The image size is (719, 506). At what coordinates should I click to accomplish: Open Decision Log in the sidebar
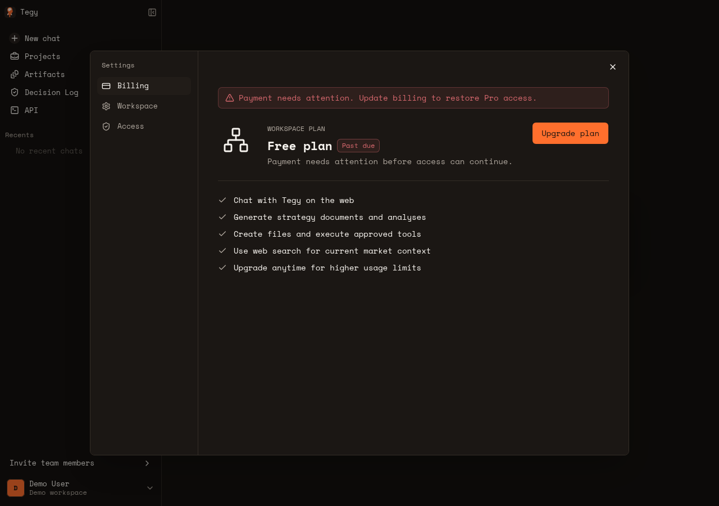80,92
